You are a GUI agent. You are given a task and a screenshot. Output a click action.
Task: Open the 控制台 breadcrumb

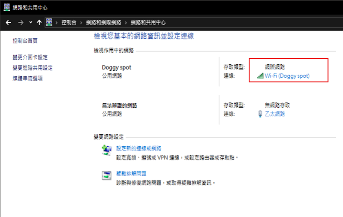(69, 22)
